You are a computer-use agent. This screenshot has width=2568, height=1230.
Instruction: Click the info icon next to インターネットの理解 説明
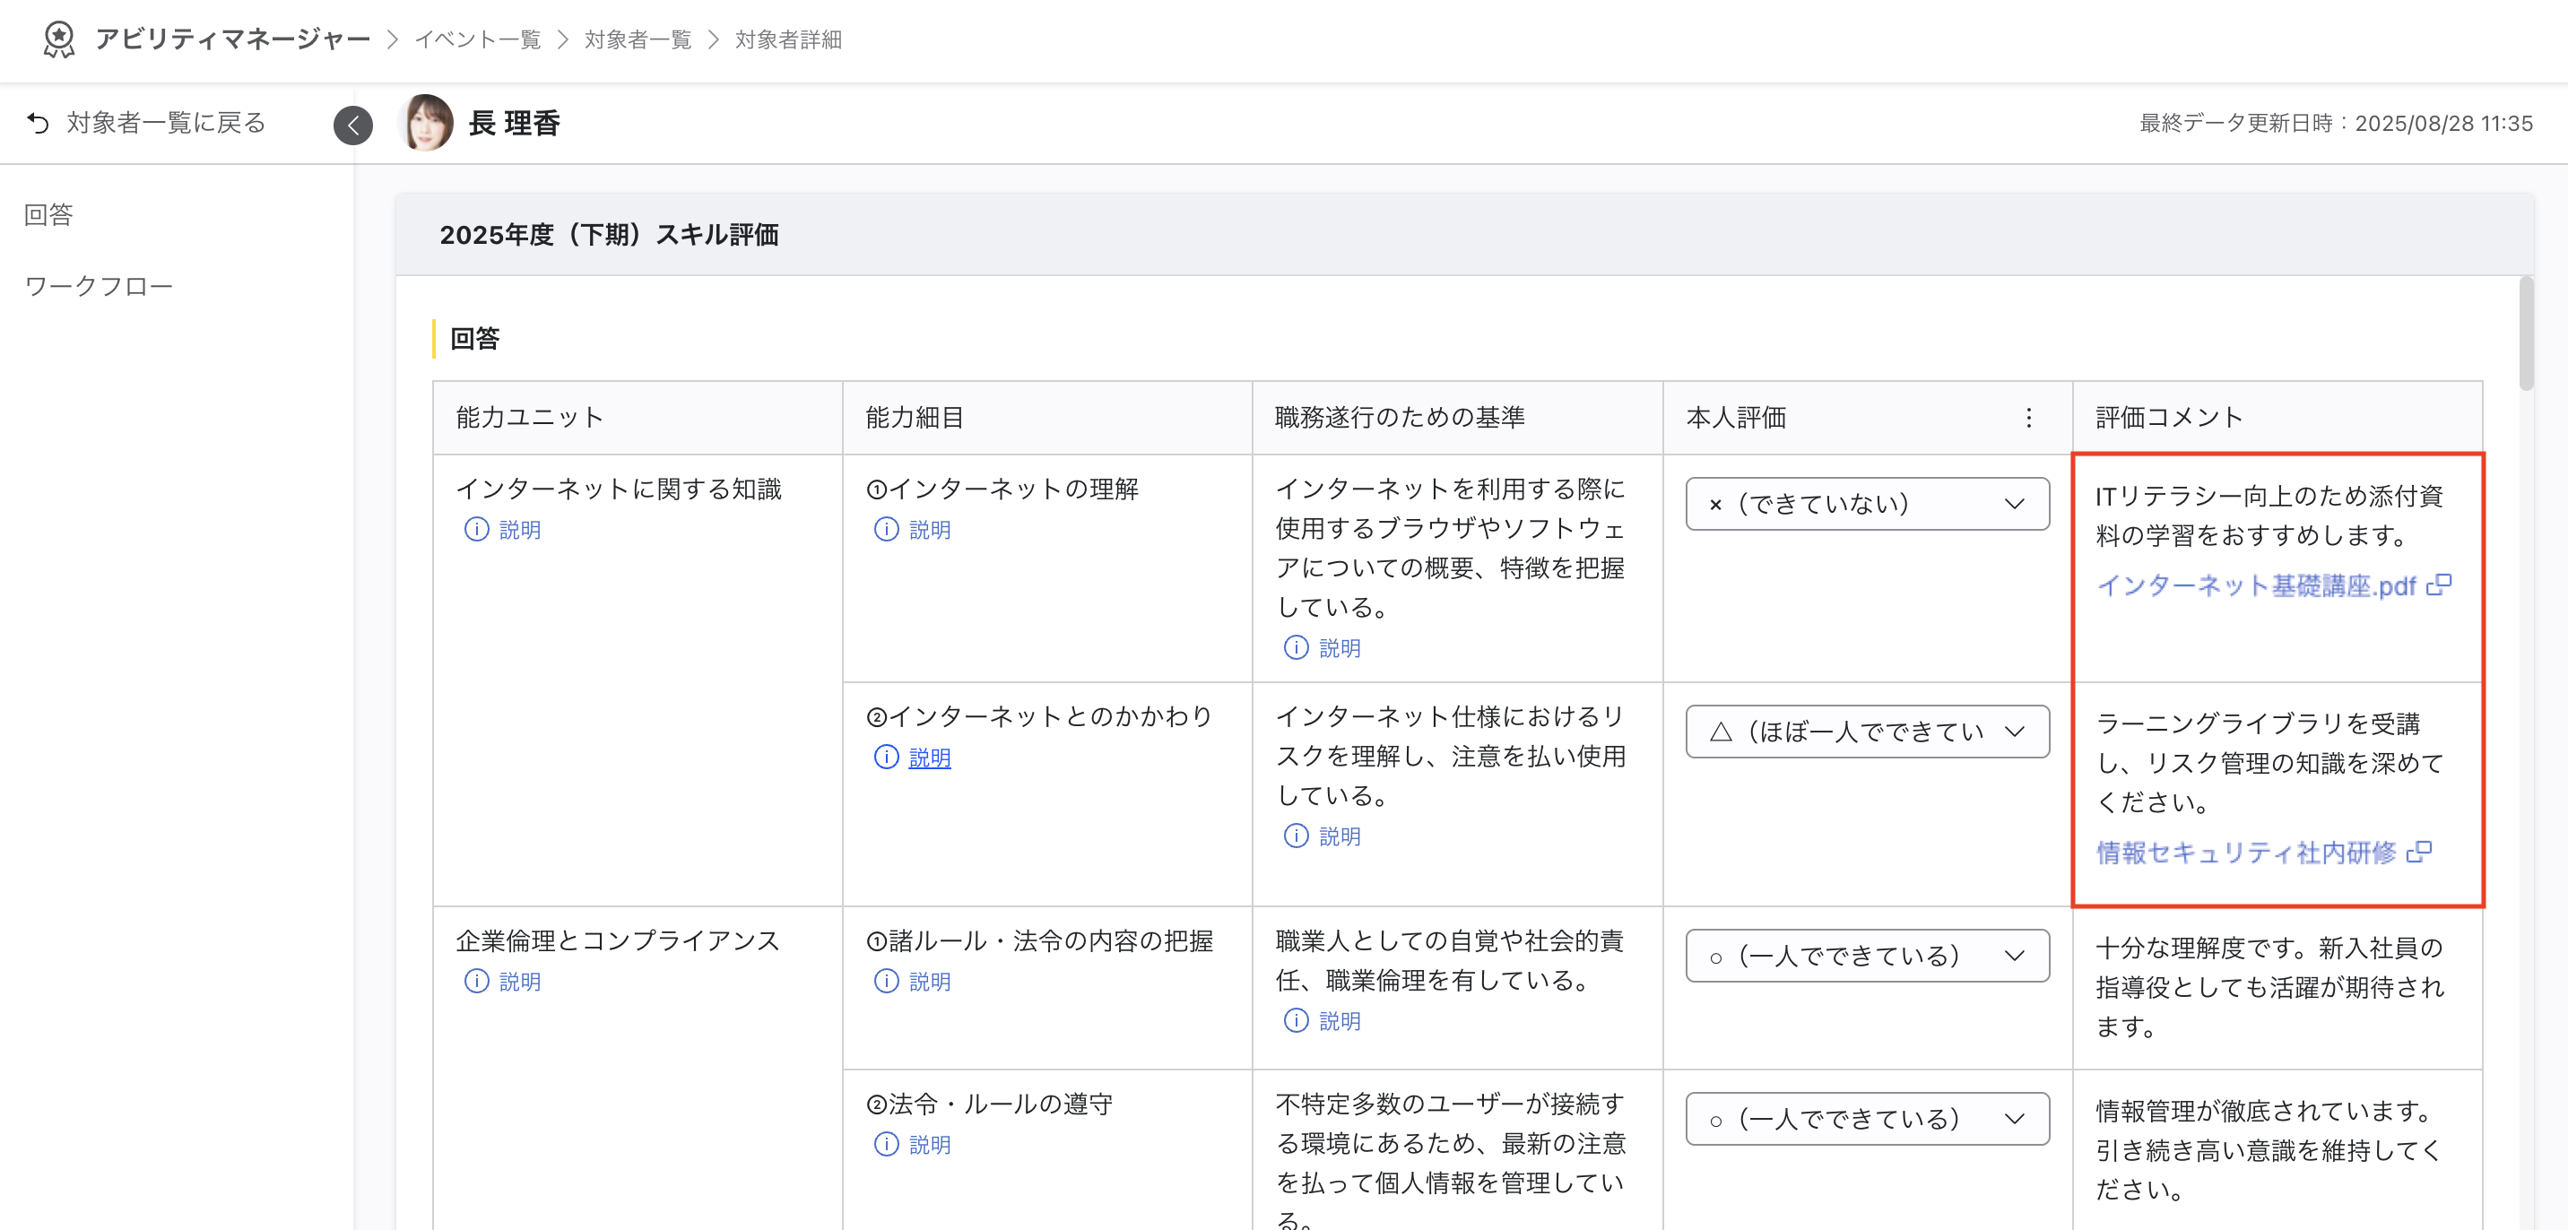tap(885, 530)
